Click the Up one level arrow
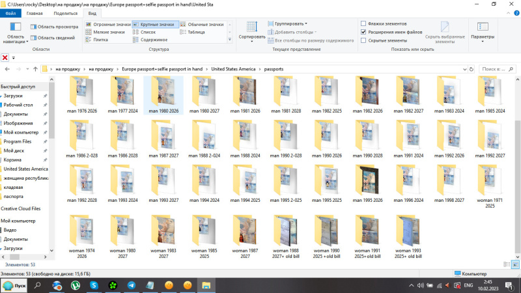 coord(35,68)
